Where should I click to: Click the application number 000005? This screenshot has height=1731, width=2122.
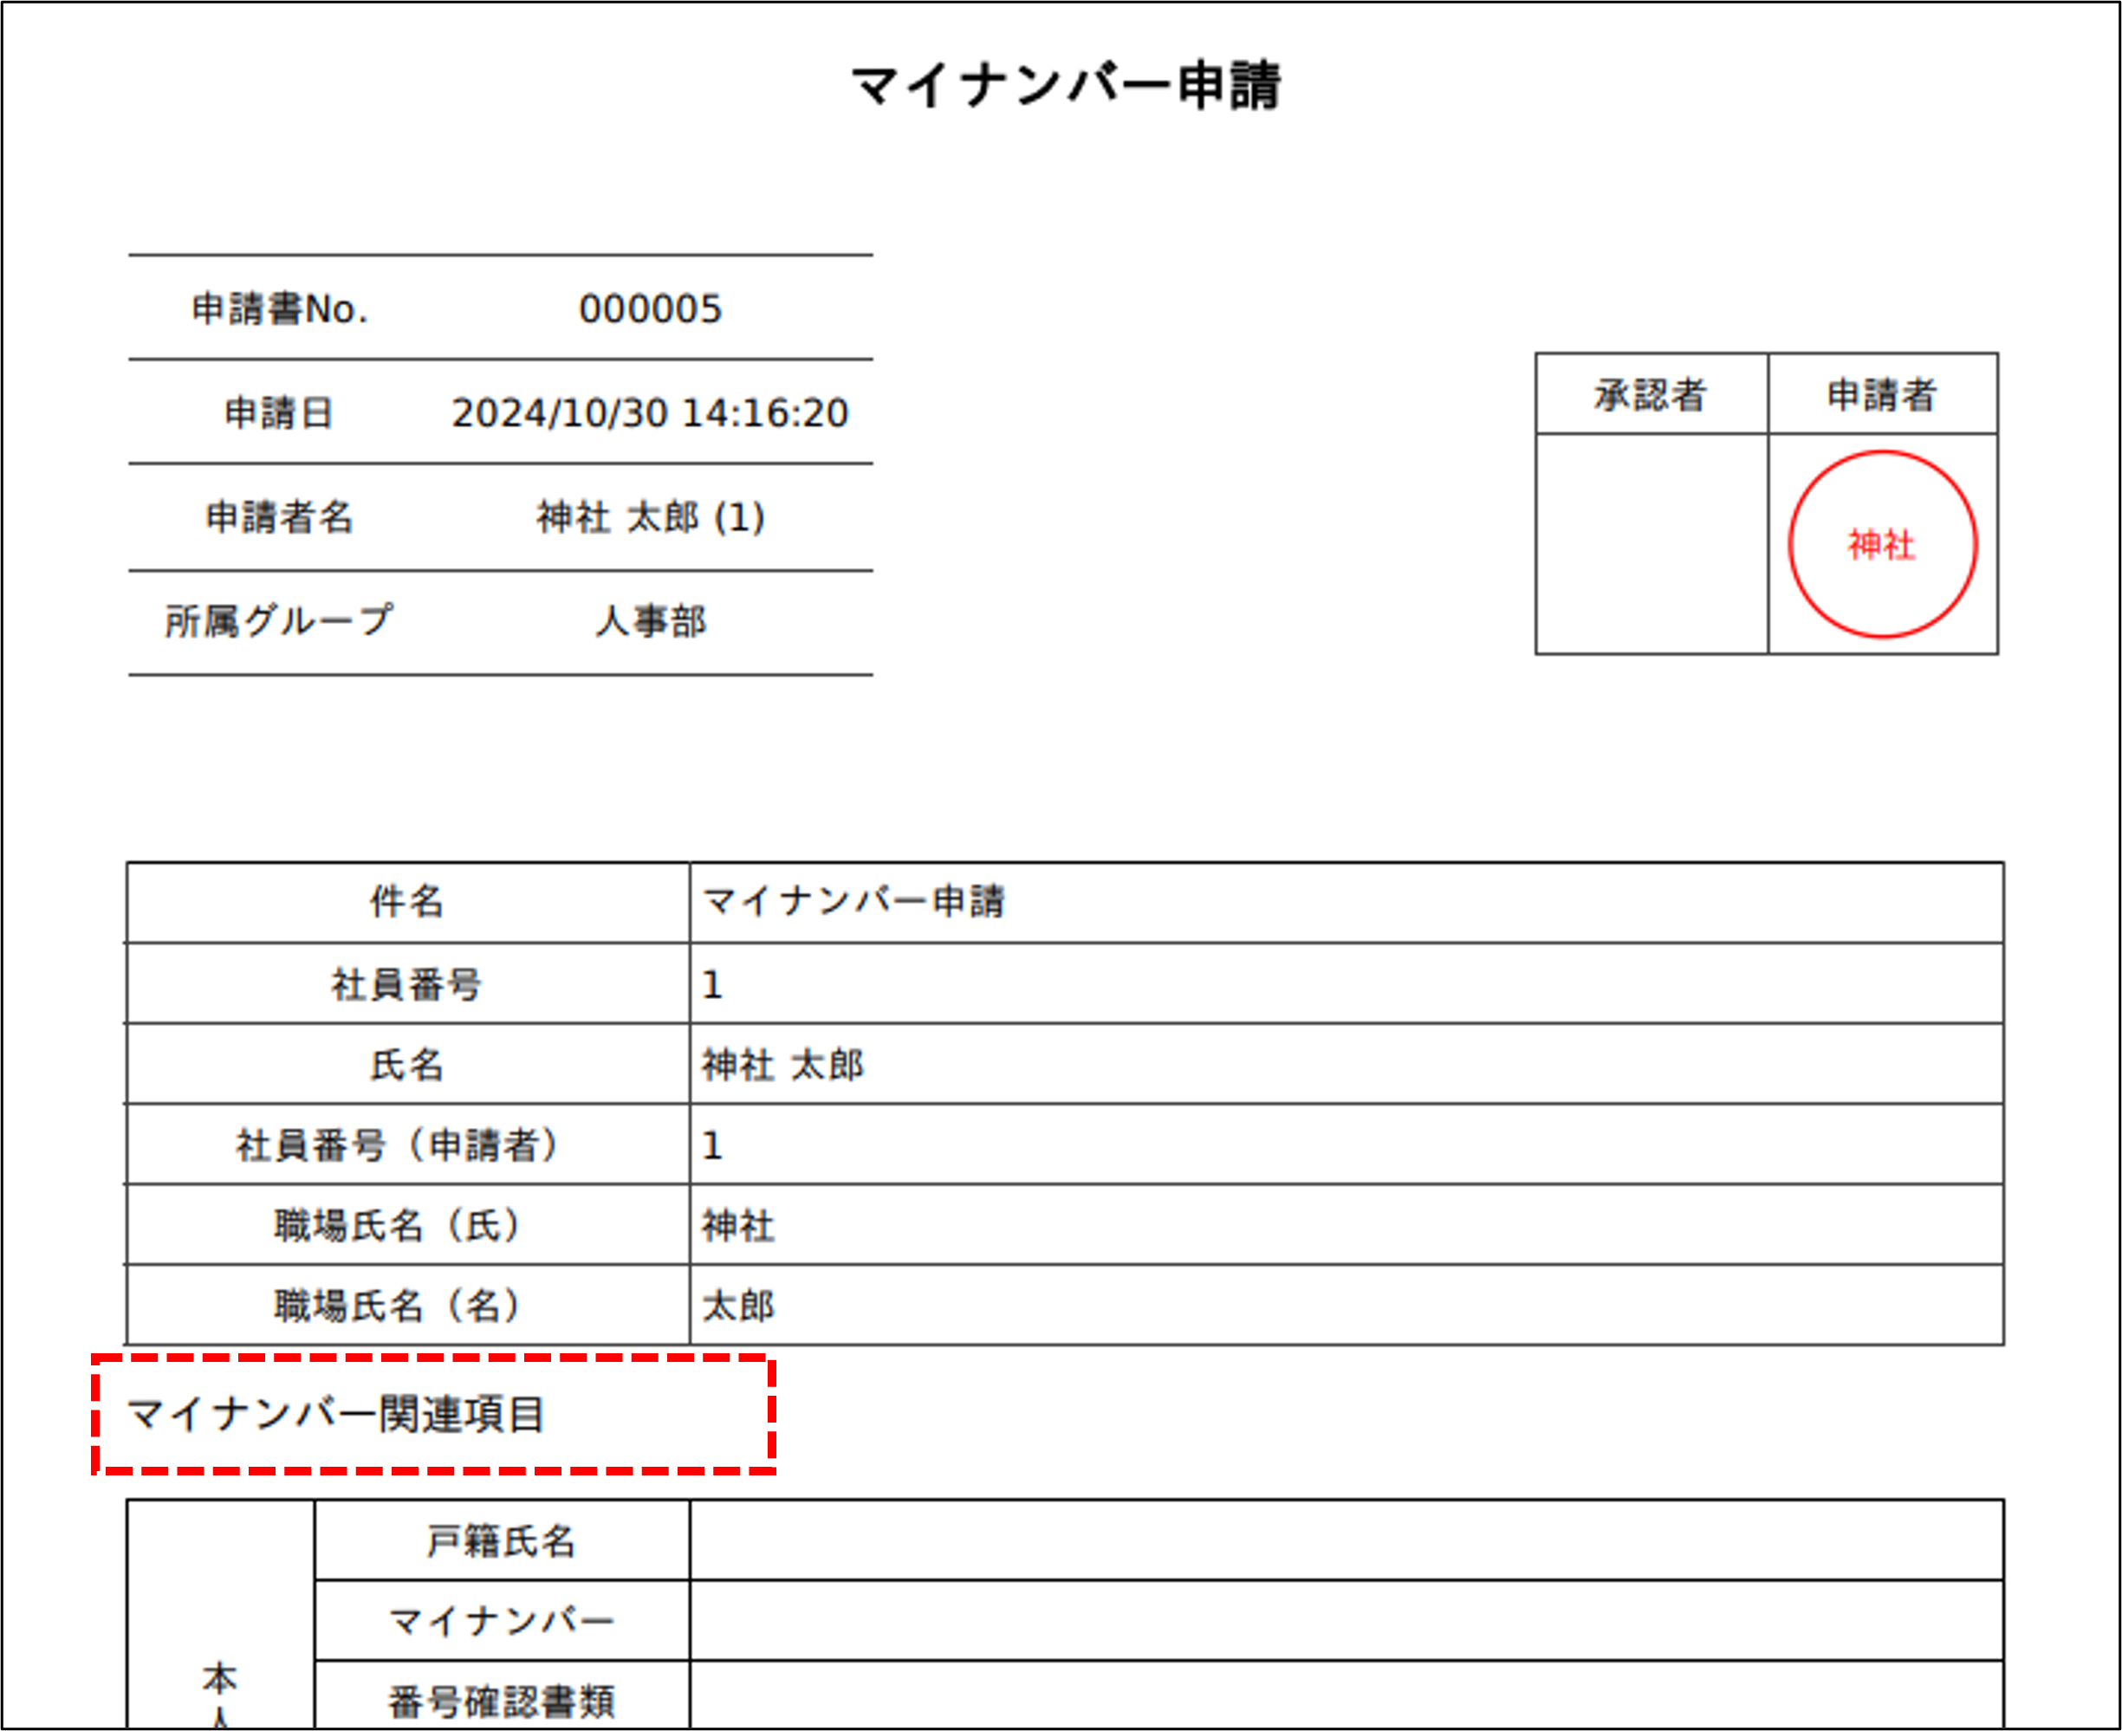coord(650,309)
